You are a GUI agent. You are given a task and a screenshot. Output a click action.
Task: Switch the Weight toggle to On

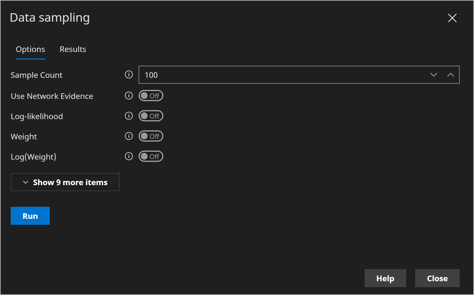(151, 136)
